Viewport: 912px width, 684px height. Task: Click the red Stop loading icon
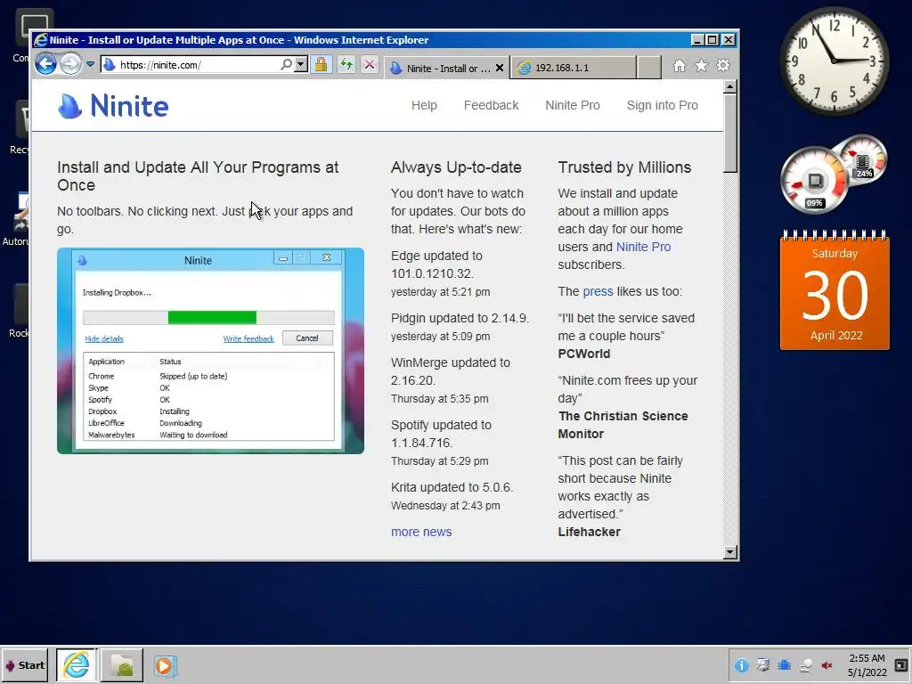tap(370, 64)
